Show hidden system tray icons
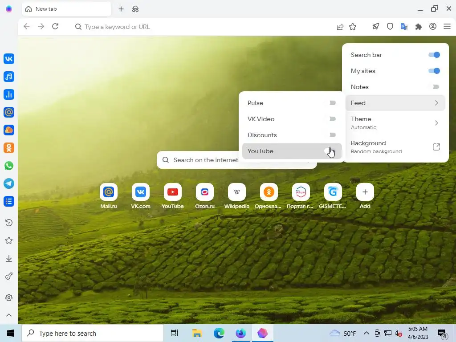Image resolution: width=456 pixels, height=342 pixels. (x=366, y=333)
